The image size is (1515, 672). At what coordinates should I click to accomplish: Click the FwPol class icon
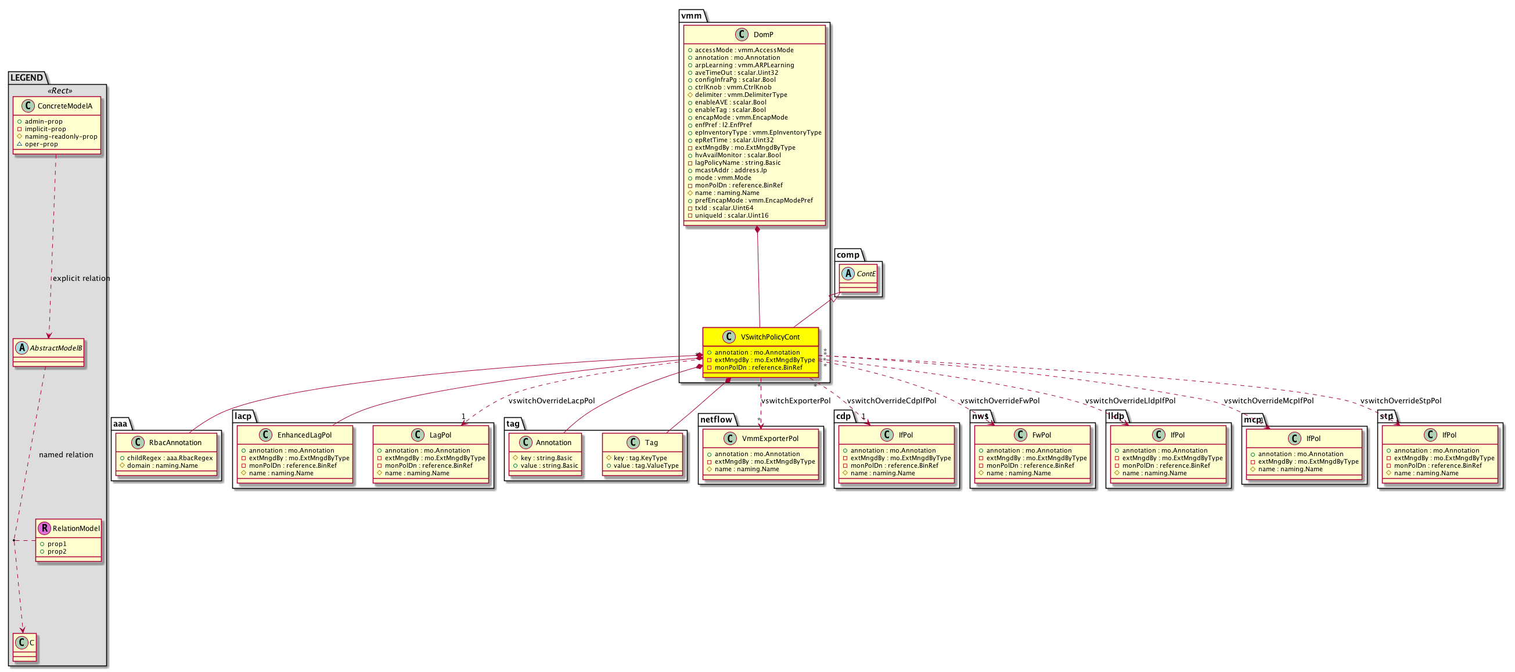[x=1021, y=435]
